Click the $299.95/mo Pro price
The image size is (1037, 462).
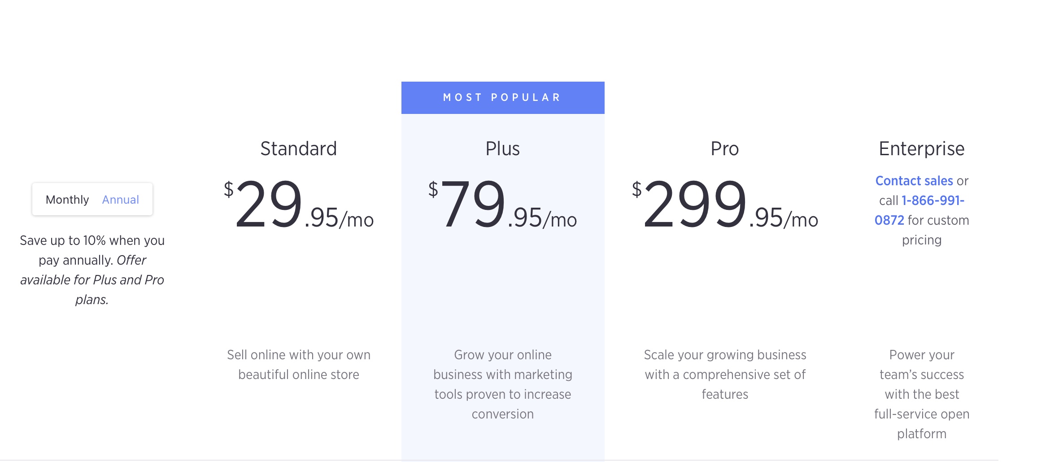(724, 204)
